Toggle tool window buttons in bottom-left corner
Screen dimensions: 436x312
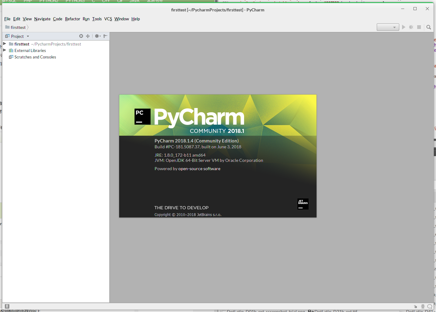7,306
